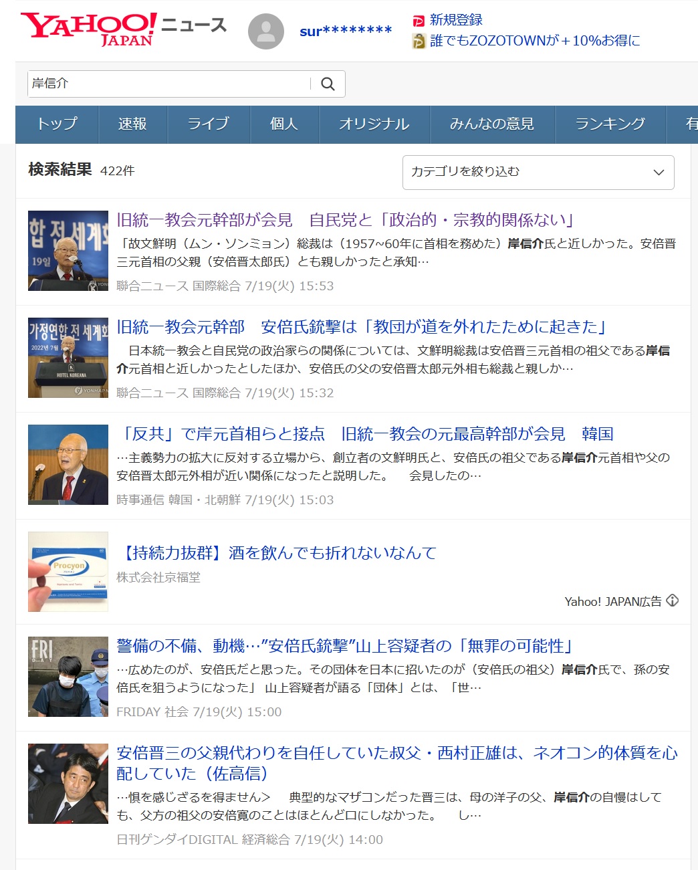Open the ライブ tab

click(x=208, y=124)
